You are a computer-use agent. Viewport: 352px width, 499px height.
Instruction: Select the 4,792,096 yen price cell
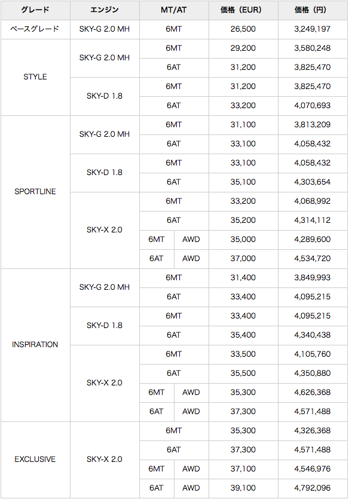coord(313,488)
